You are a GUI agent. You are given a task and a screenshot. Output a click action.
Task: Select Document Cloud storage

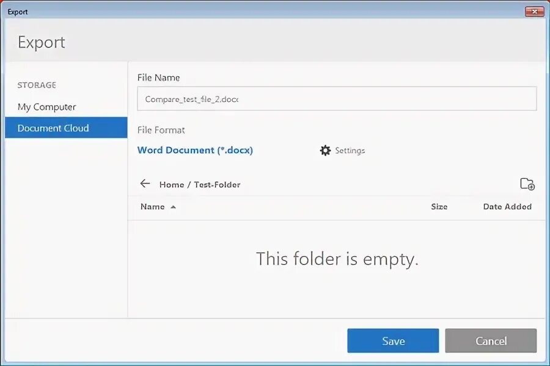[x=66, y=128]
